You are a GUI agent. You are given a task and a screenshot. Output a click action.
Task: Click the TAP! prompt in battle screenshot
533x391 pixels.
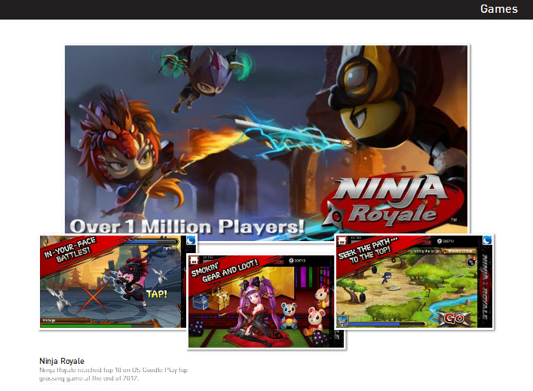coord(156,294)
